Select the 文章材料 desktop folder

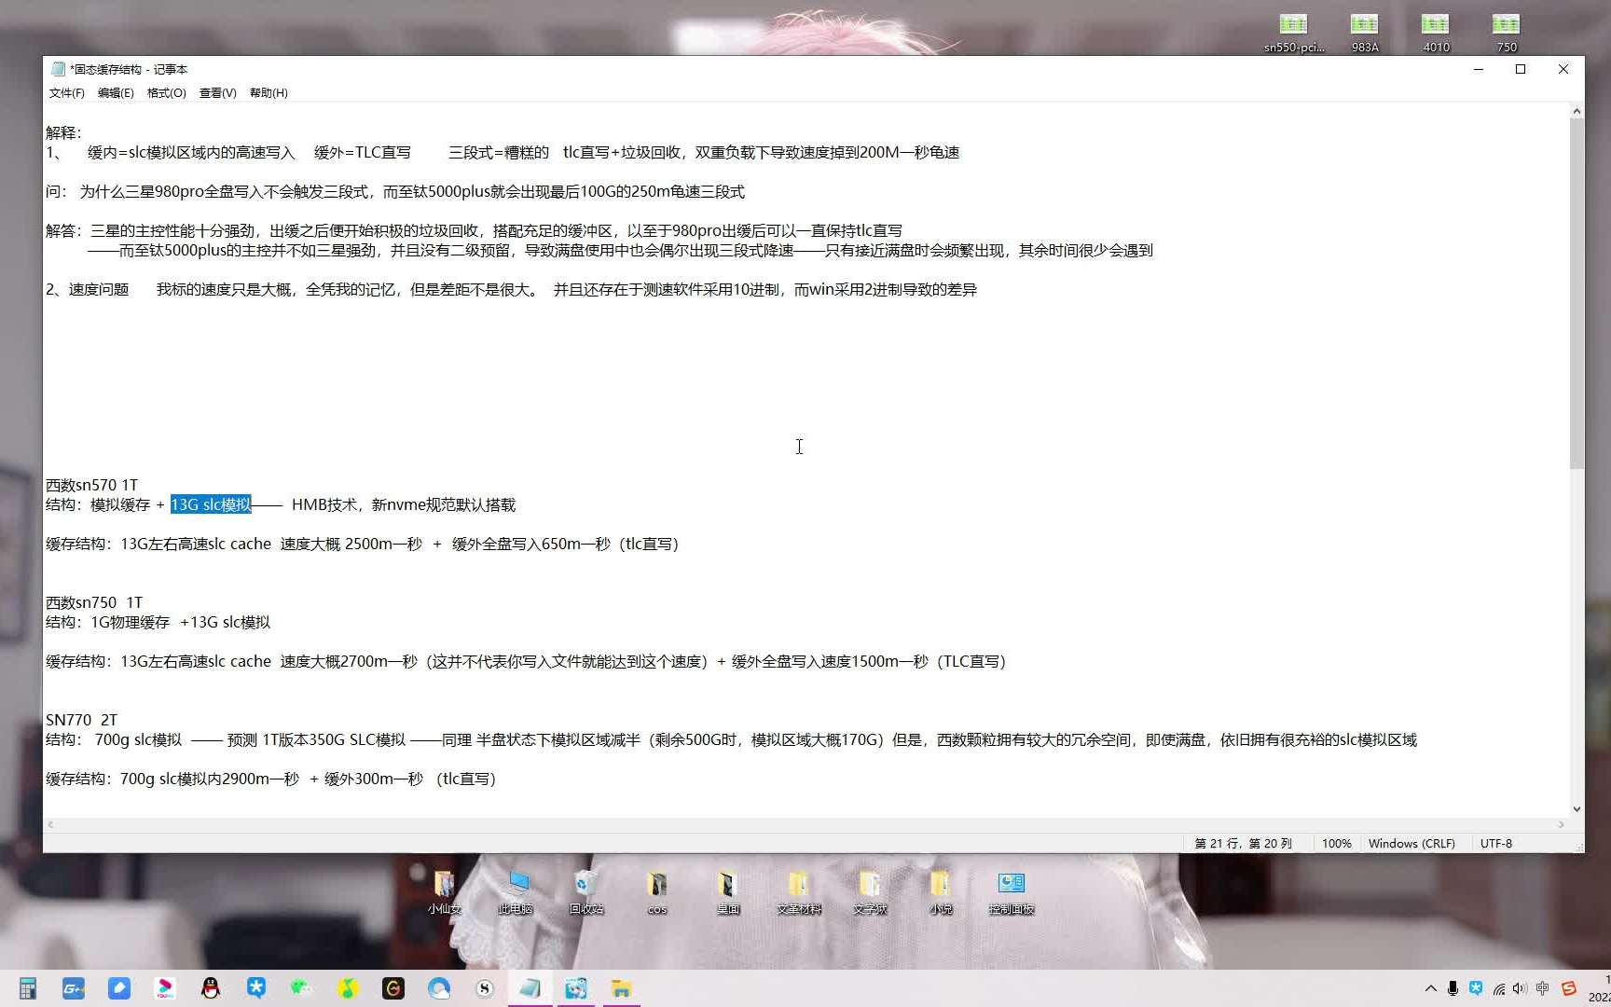799,891
